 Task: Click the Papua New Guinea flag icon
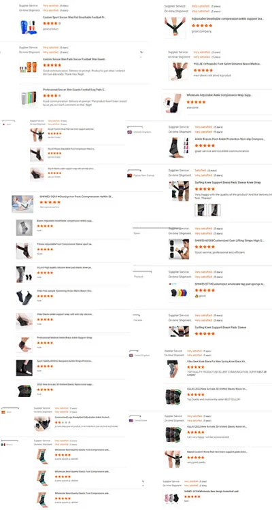pyautogui.click(x=129, y=175)
